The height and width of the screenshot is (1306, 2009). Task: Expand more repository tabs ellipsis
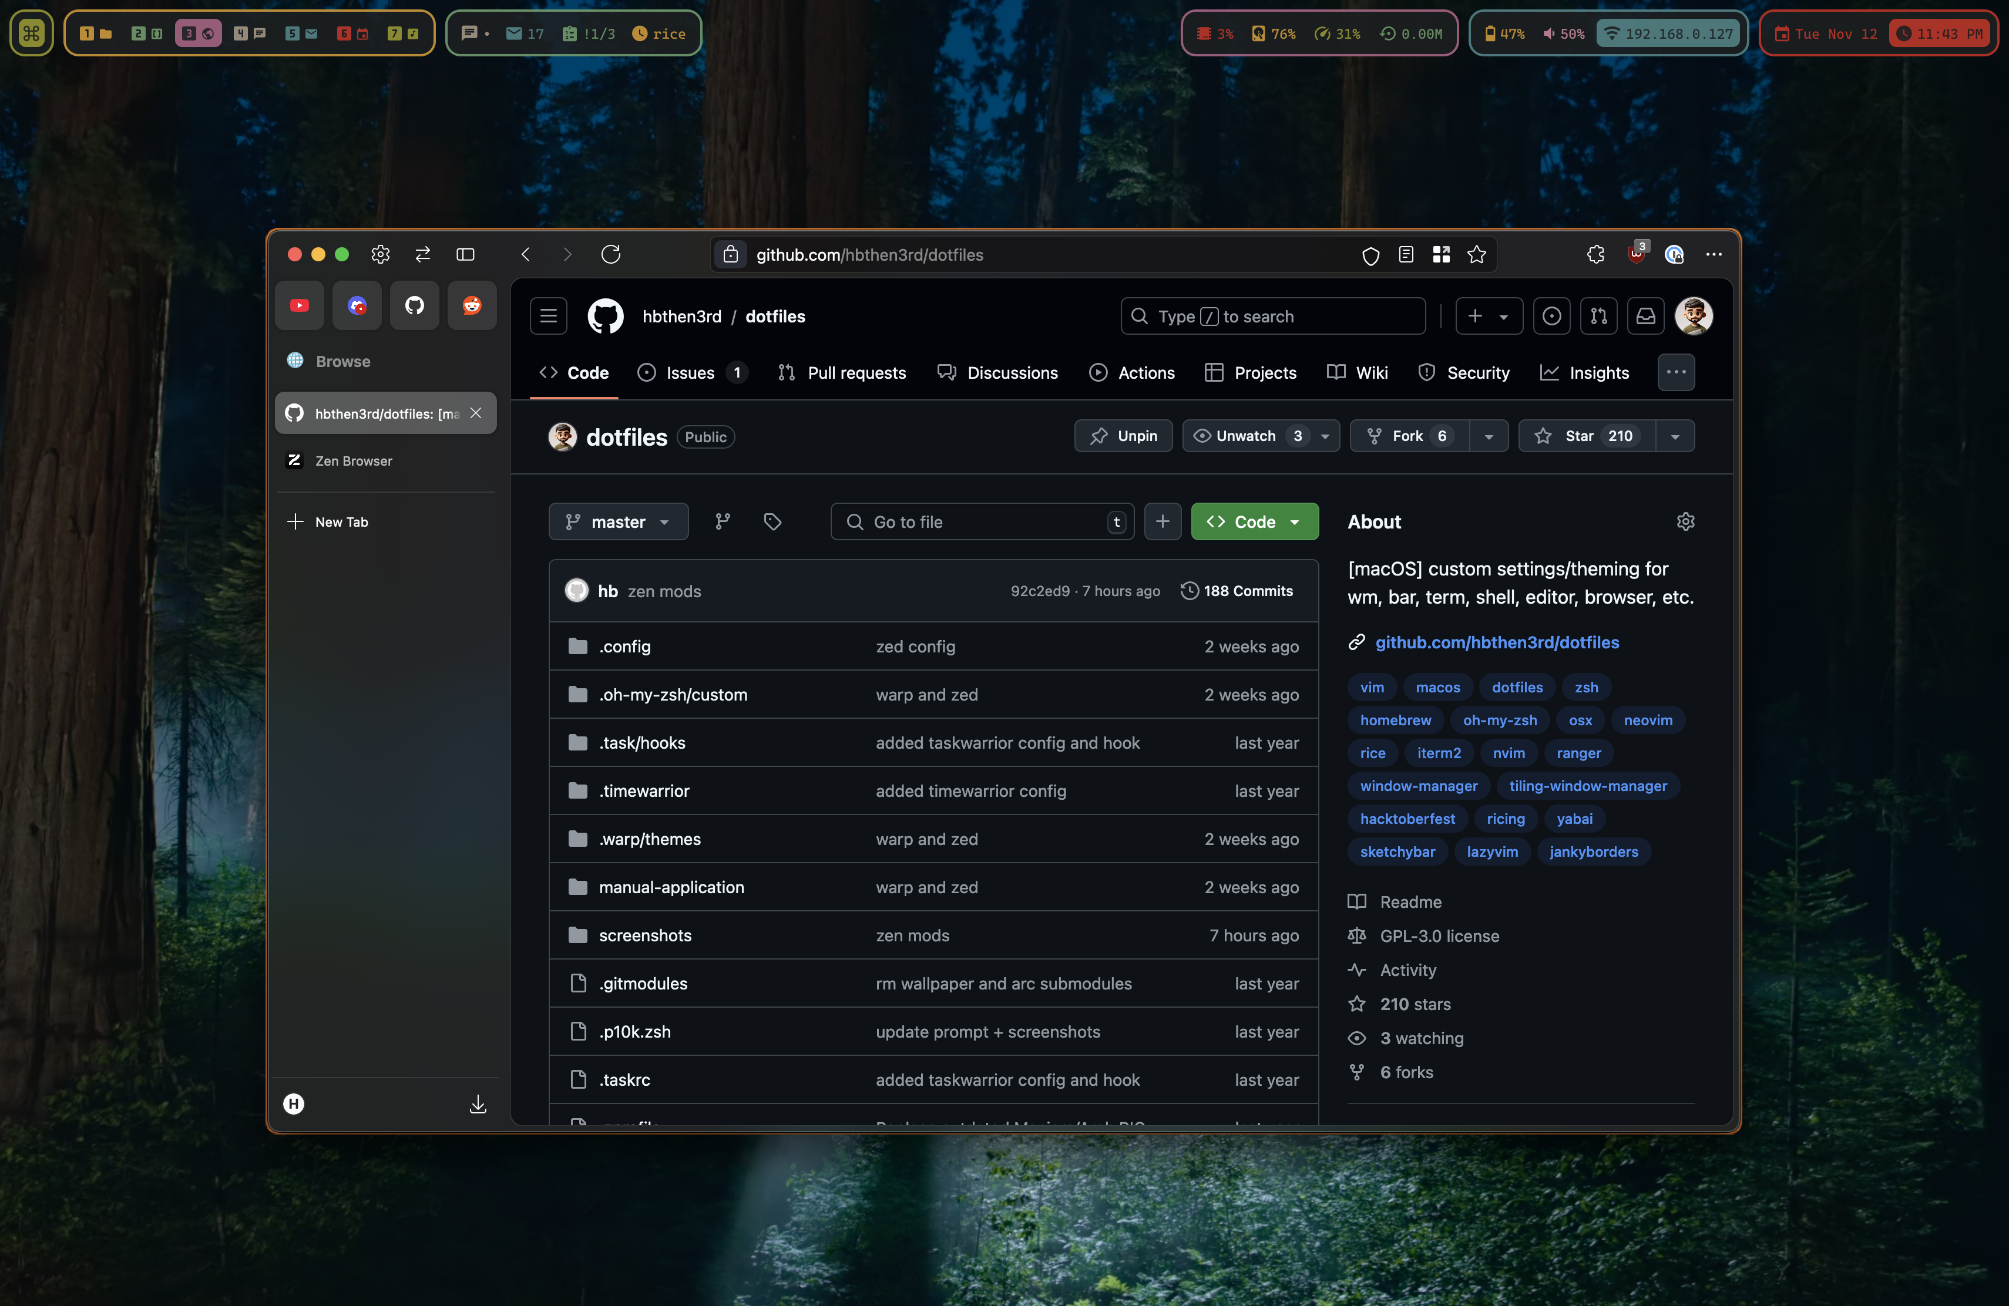pyautogui.click(x=1677, y=372)
